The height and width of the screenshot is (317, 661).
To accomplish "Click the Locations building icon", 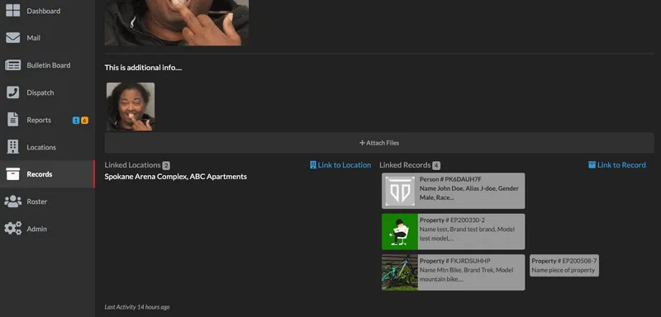I will point(12,147).
